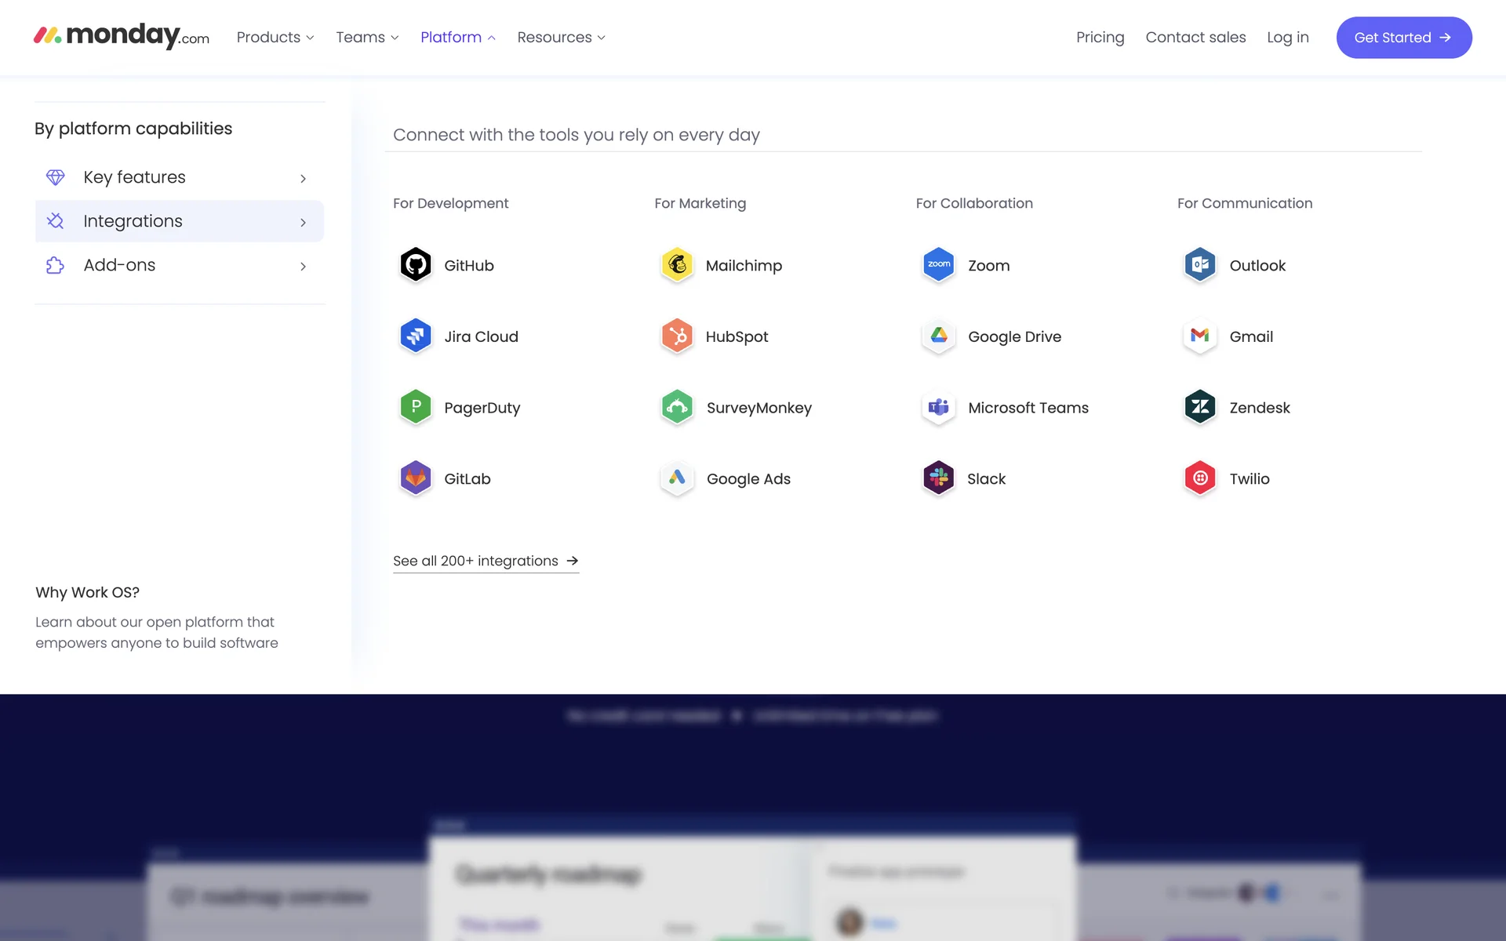Collapse the Platform menu
Screen dimensions: 1506x941
457,38
